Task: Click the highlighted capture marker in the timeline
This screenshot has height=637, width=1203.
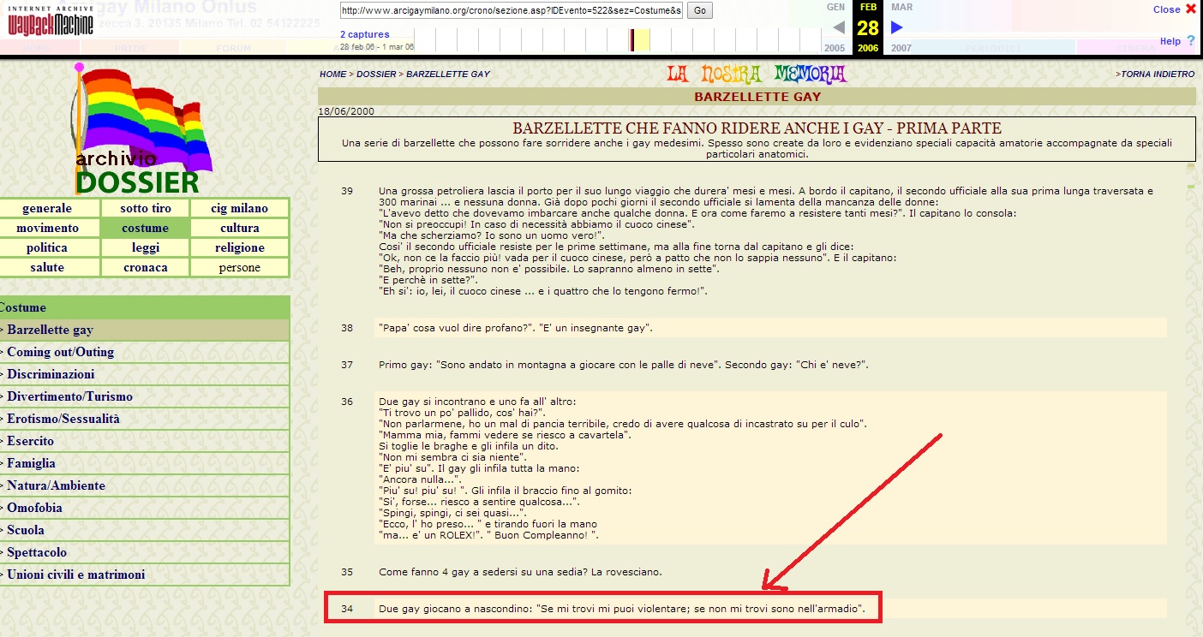Action: click(632, 41)
